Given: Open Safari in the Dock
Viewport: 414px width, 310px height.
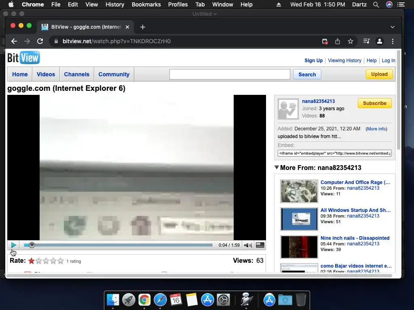Looking at the screenshot, I should click(160, 300).
